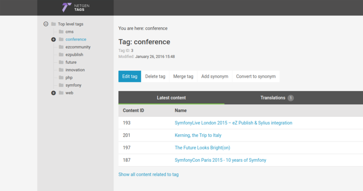The width and height of the screenshot is (363, 191).
Task: Open the web tag
Action: pos(69,93)
